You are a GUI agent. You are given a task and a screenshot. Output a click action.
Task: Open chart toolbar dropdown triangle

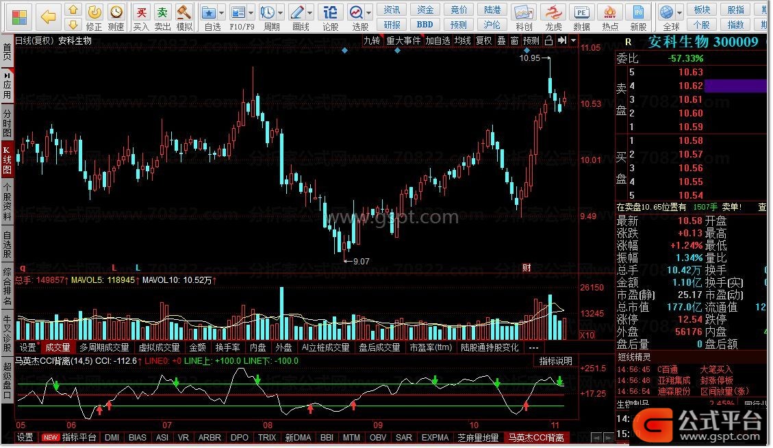click(573, 41)
